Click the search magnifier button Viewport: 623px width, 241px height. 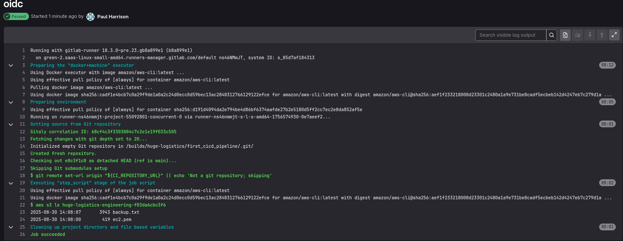pos(552,35)
